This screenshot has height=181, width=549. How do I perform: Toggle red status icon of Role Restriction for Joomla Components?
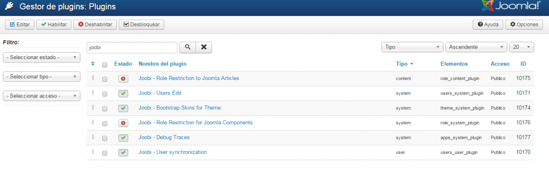(123, 123)
